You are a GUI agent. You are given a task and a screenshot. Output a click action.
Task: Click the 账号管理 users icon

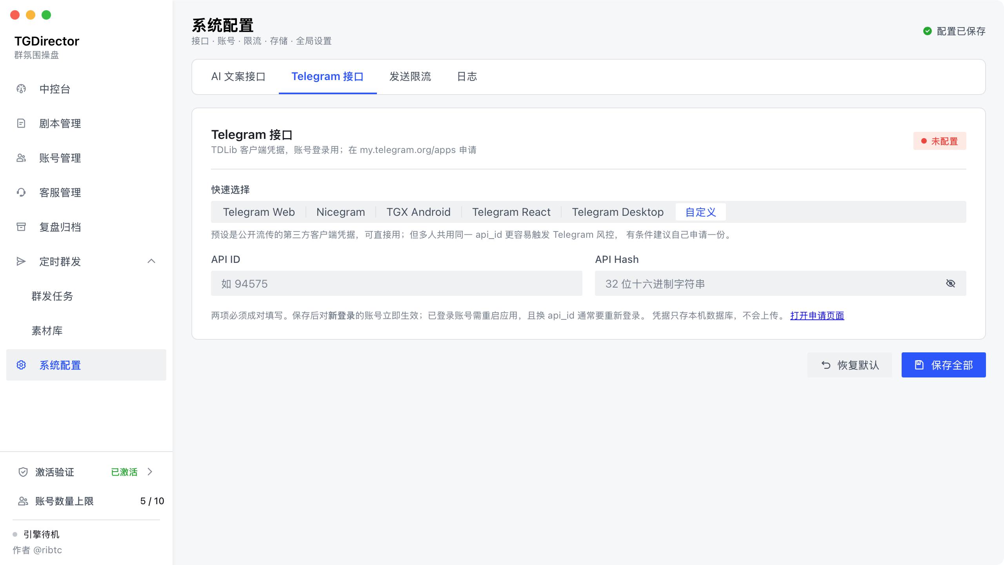(x=21, y=158)
